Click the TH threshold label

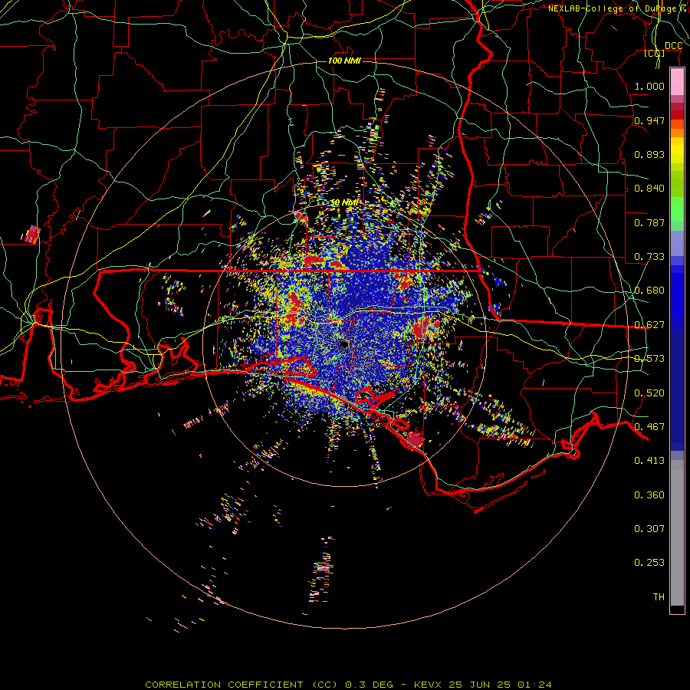(659, 597)
